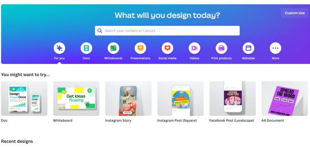Focus the Search your content field
310x149 pixels.
click(167, 31)
